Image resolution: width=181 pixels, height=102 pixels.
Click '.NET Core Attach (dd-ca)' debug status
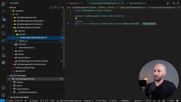[x=69, y=101]
